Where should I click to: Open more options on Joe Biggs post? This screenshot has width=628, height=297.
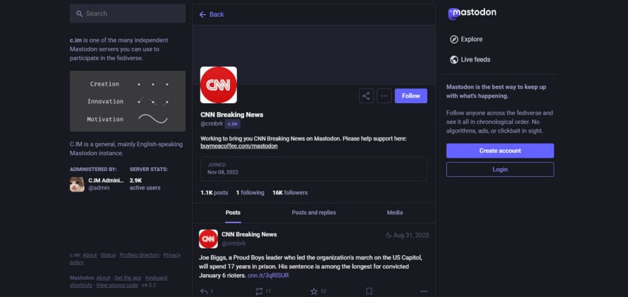[x=424, y=291]
